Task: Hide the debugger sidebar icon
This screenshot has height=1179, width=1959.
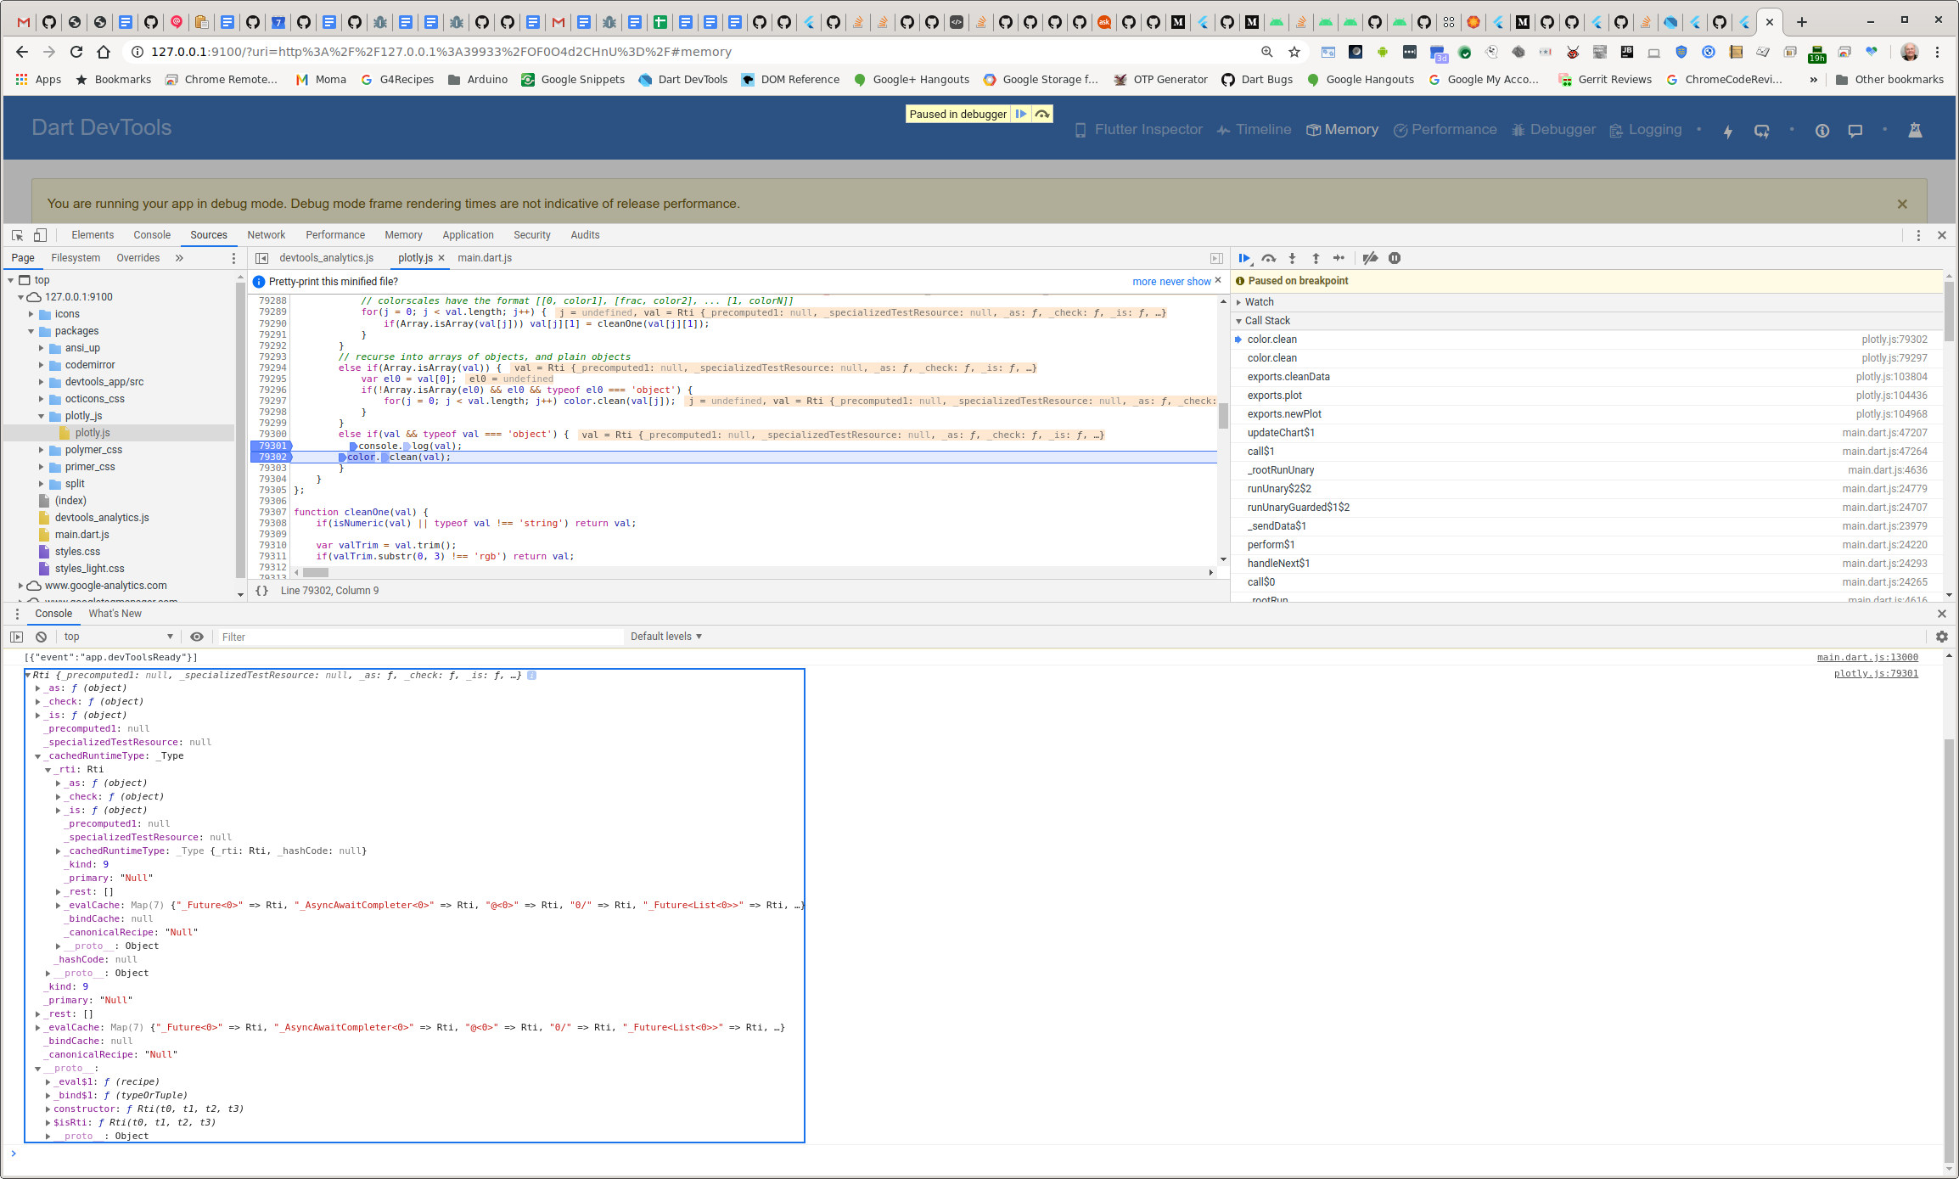Action: (1216, 258)
